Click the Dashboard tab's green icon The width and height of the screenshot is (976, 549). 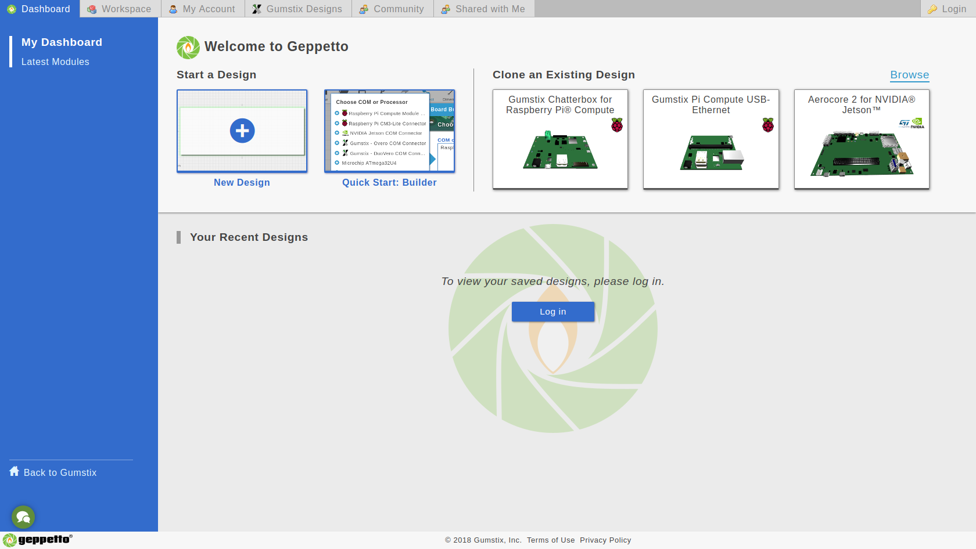coord(11,9)
